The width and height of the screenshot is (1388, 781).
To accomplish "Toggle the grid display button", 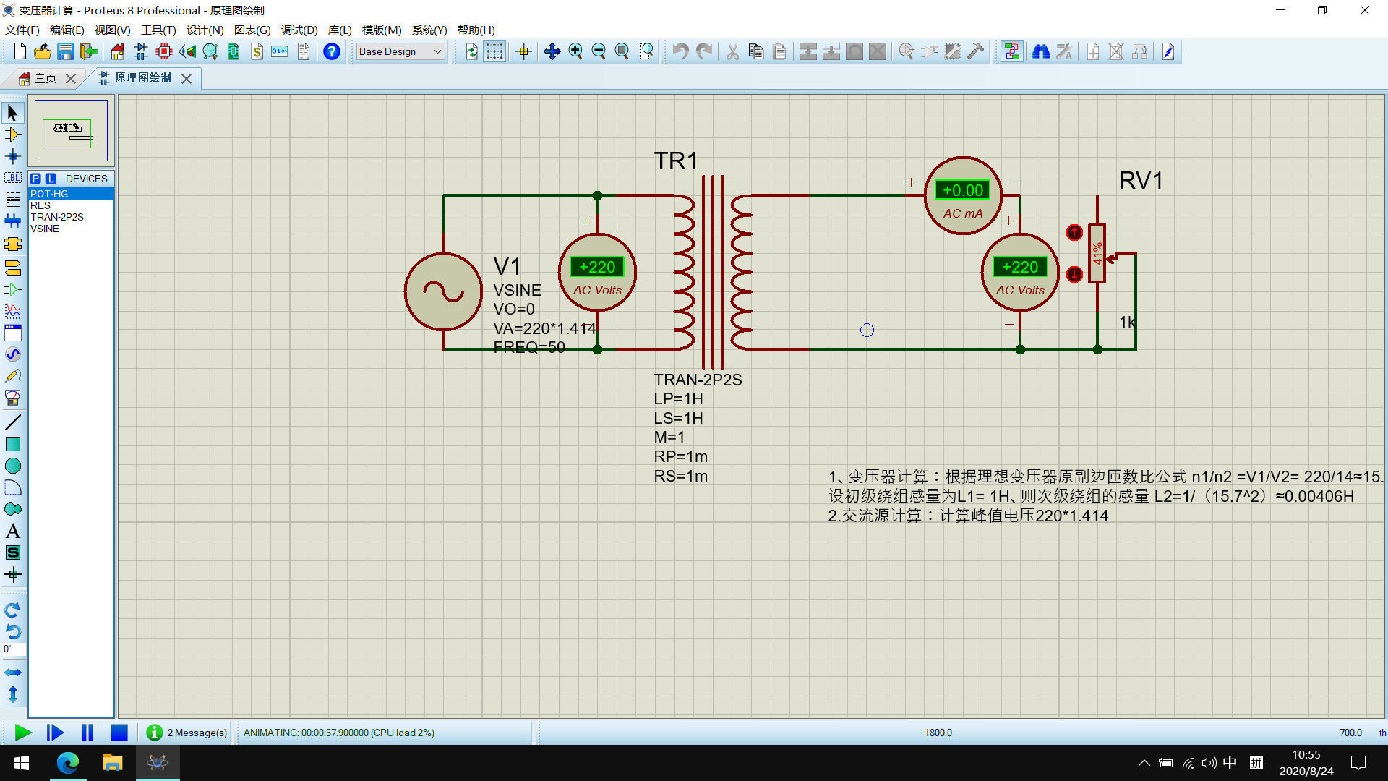I will [494, 51].
